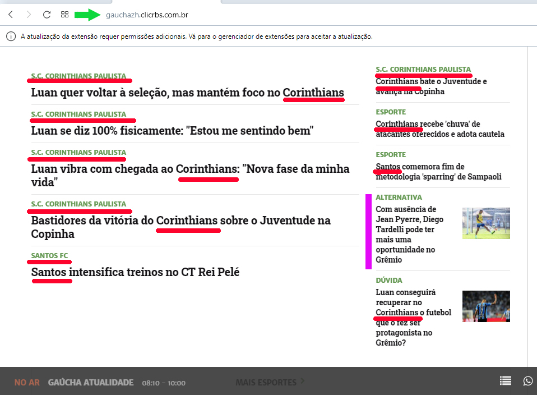Screen dimensions: 537x395
Task: Click thumbnail of Diego Tardelli story
Action: click(486, 223)
